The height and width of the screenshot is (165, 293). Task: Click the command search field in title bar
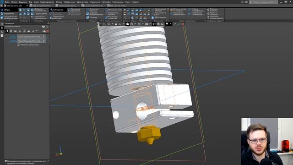[263, 2]
